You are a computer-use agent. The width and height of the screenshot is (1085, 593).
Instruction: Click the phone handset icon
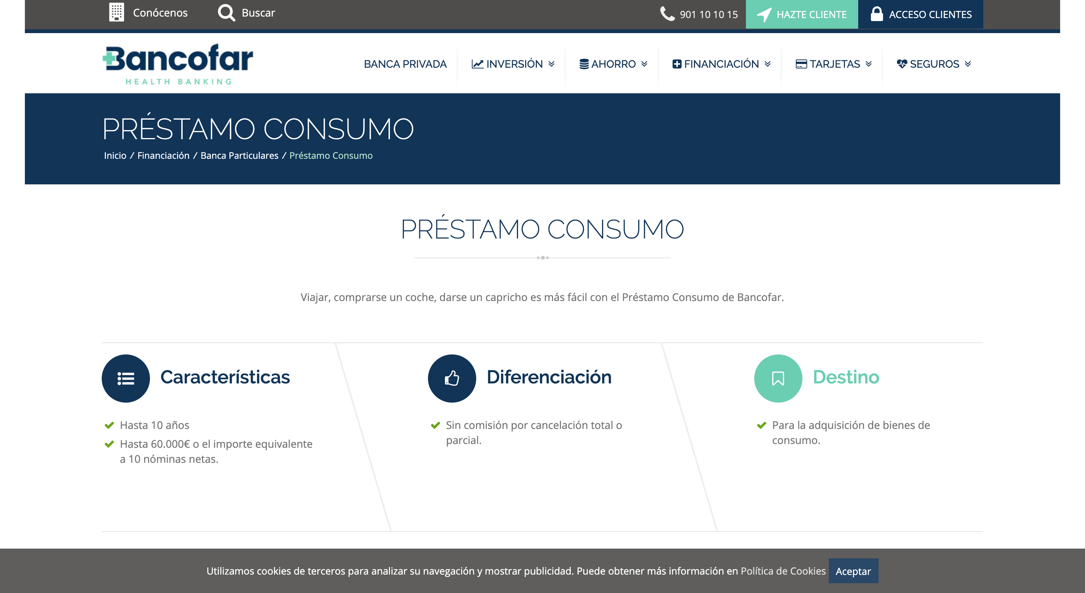point(667,14)
